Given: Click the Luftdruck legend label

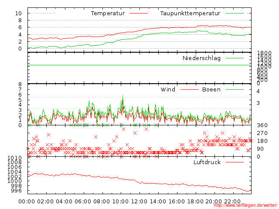Looking at the screenshot, I should coord(207,162).
